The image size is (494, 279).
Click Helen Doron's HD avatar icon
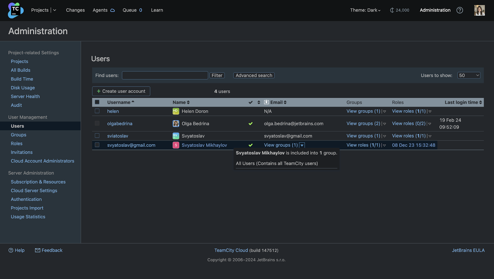(x=176, y=111)
